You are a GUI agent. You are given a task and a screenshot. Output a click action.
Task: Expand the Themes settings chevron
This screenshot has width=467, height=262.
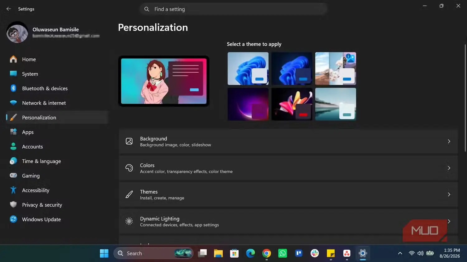click(449, 194)
